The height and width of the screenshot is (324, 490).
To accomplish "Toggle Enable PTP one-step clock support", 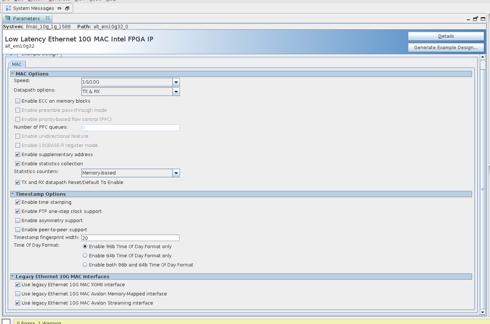I will pyautogui.click(x=18, y=212).
